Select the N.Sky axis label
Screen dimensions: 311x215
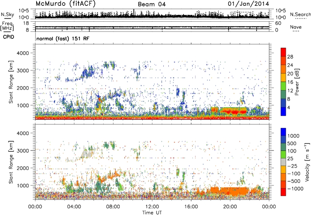7,14
